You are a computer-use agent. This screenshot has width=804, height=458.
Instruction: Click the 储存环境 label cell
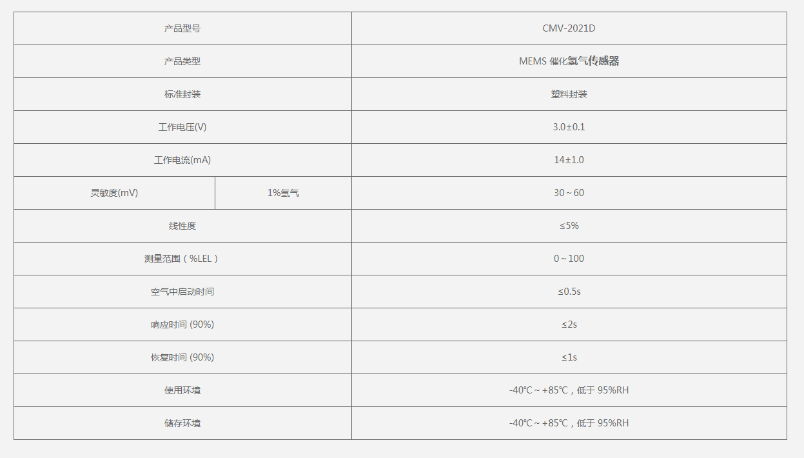pos(182,423)
